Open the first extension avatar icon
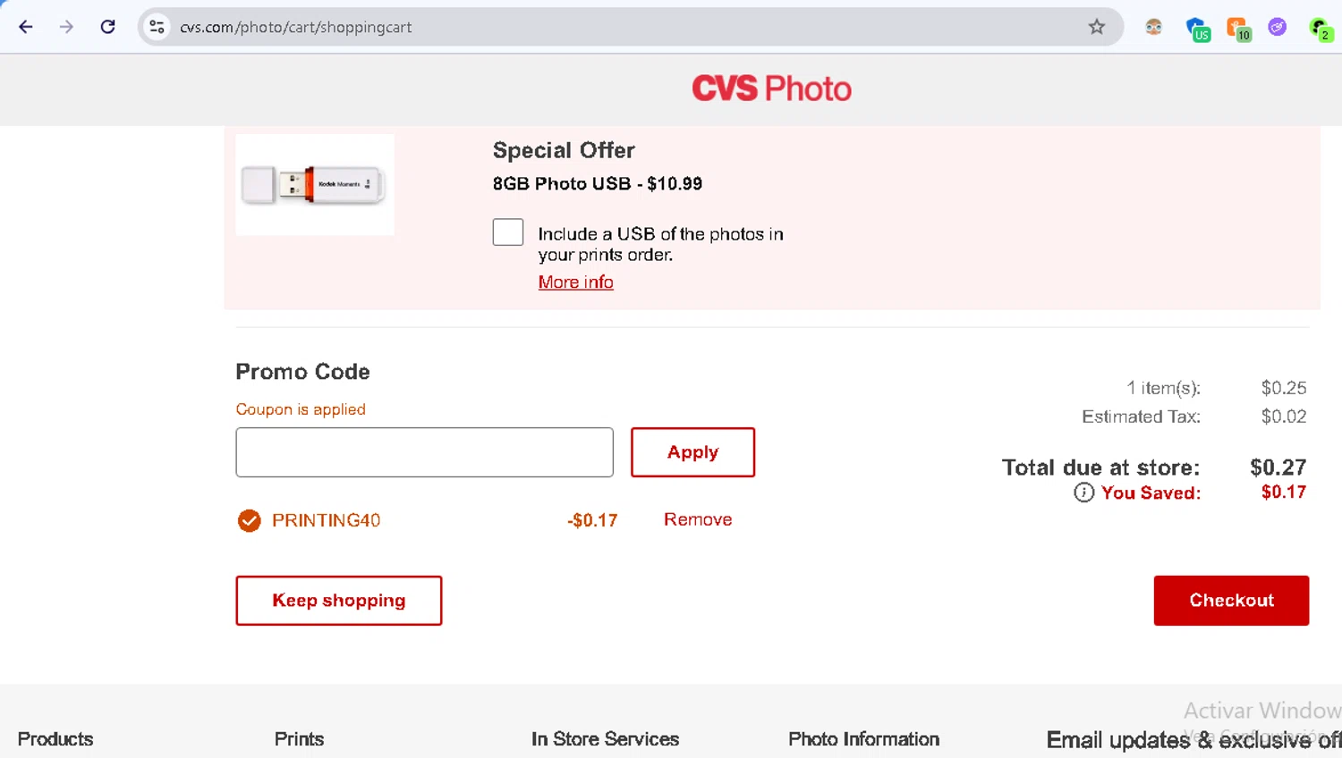The width and height of the screenshot is (1342, 758). tap(1153, 28)
